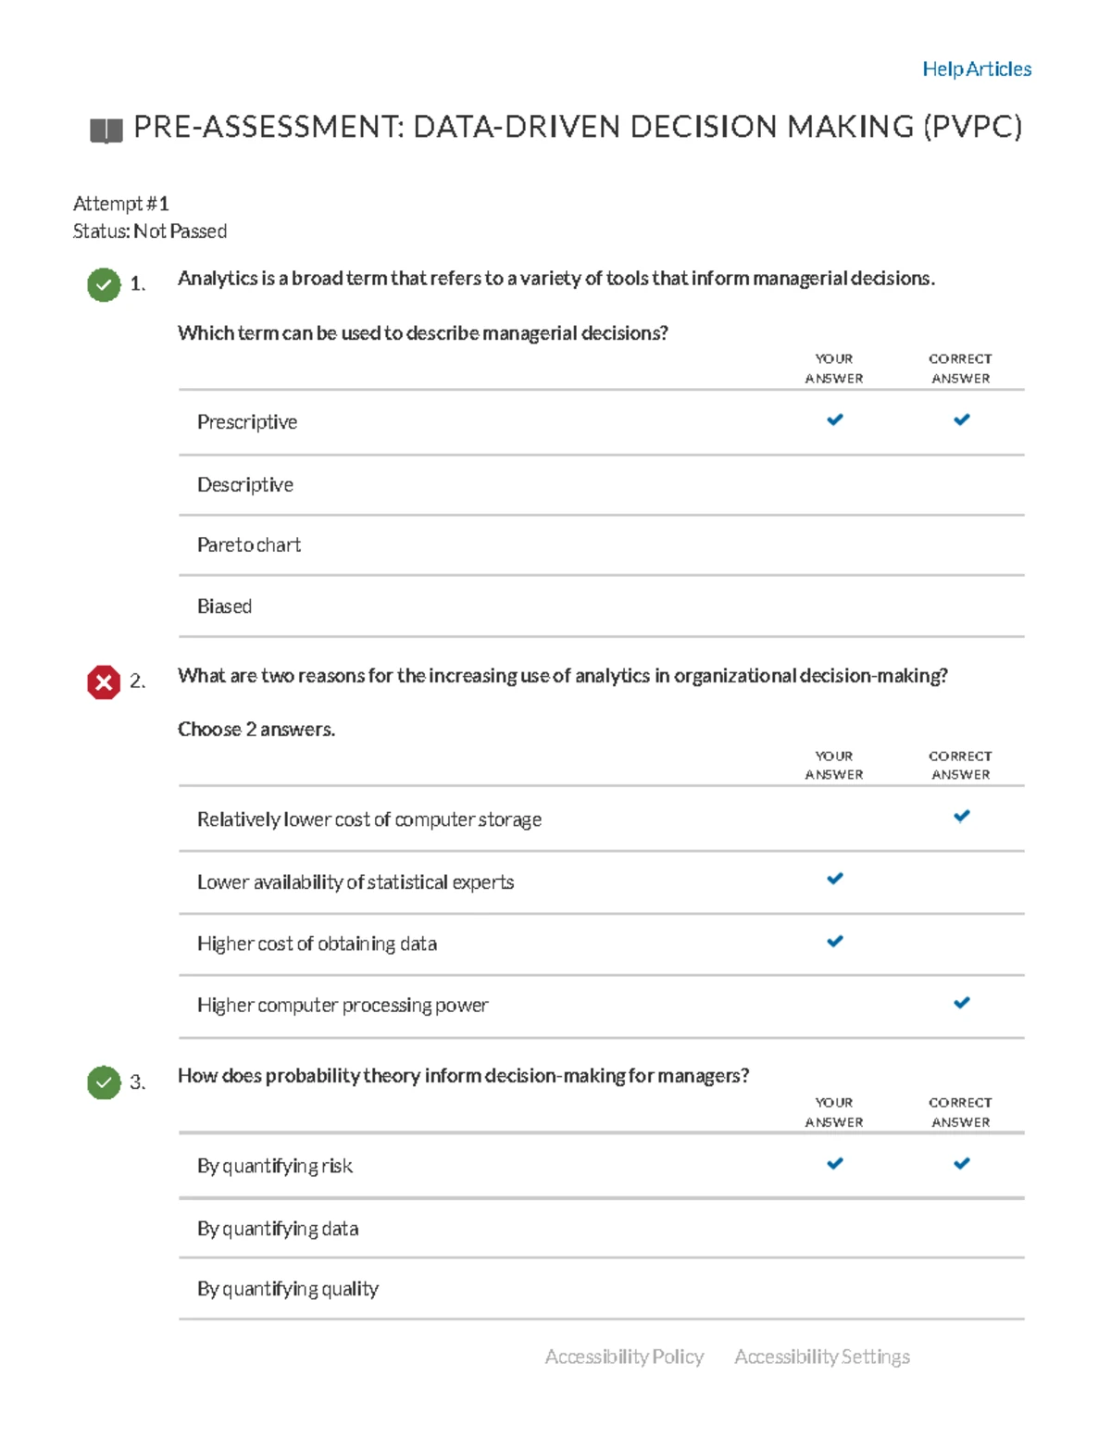Select the Descriptive answer option
Viewport: 1111px width, 1438px height.
(245, 485)
